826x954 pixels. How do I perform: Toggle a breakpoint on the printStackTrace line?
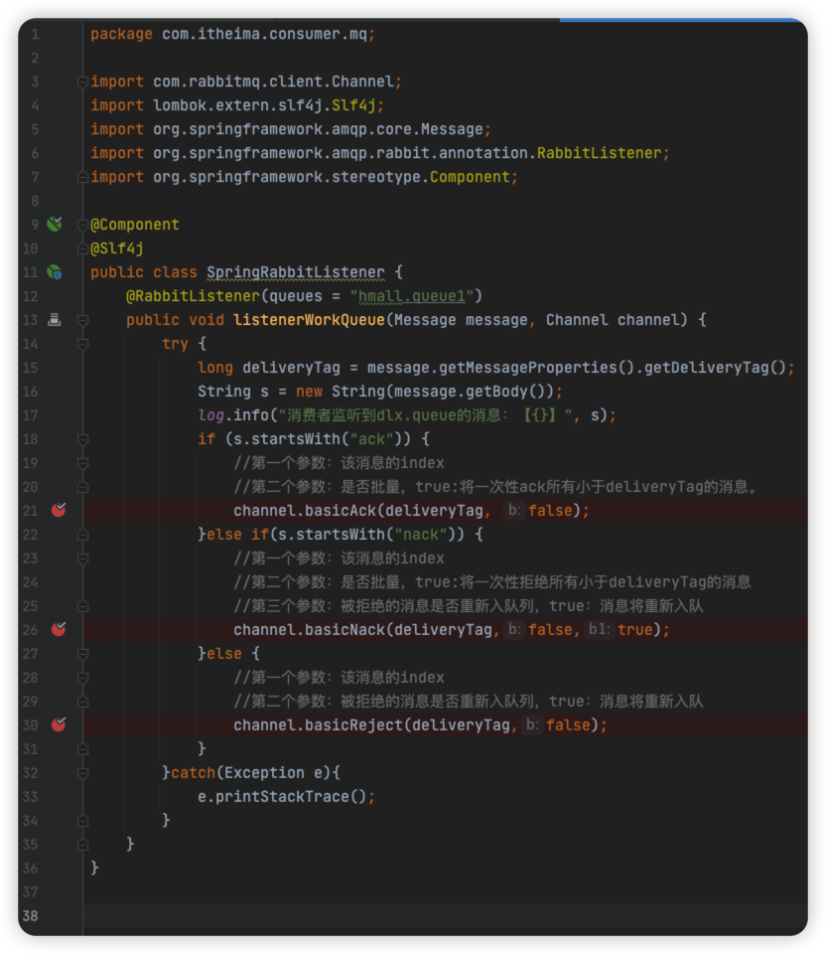tap(58, 796)
